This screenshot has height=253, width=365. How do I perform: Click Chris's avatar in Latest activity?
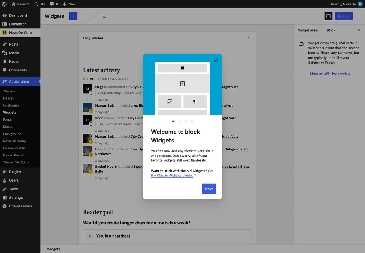87,120
